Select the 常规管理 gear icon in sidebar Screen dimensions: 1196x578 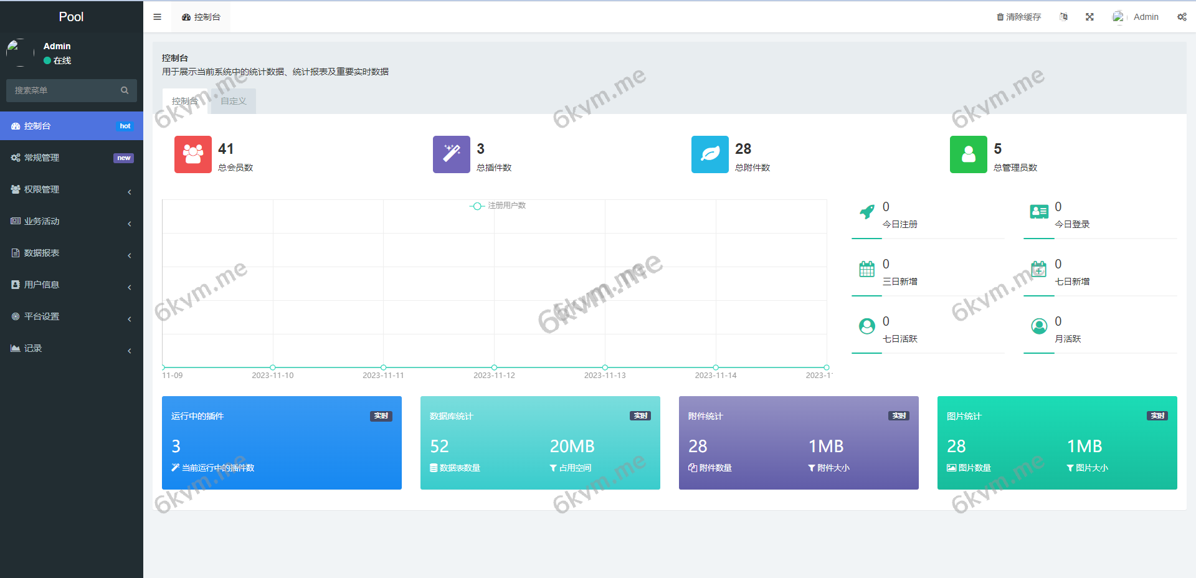pyautogui.click(x=15, y=158)
